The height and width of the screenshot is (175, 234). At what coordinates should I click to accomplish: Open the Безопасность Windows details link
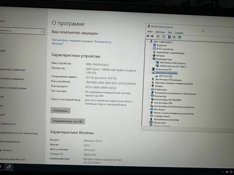(81, 42)
